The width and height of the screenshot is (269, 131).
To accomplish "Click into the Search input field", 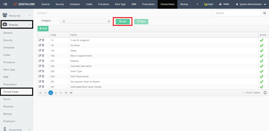I will (x=236, y=13).
